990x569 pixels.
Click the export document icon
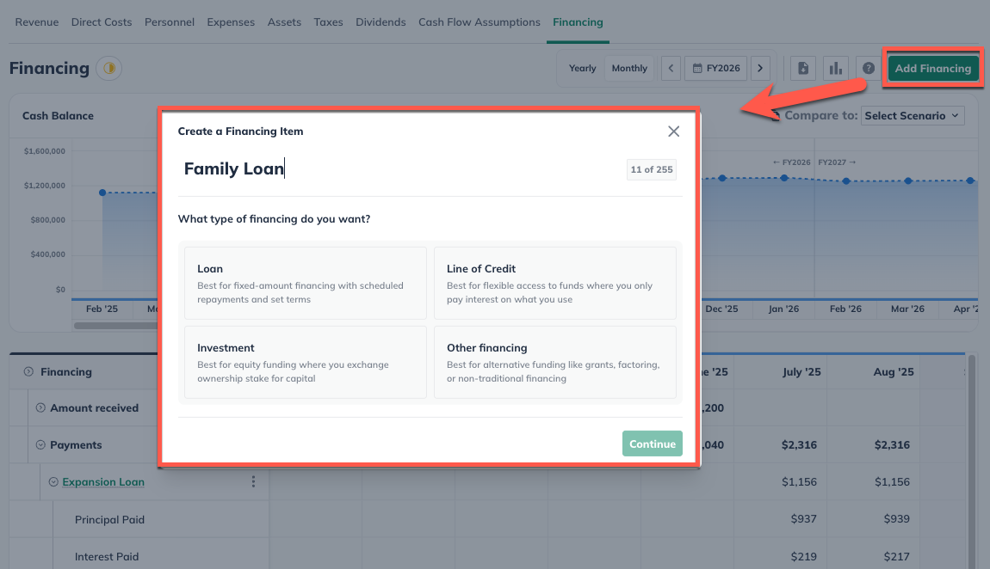click(x=803, y=68)
